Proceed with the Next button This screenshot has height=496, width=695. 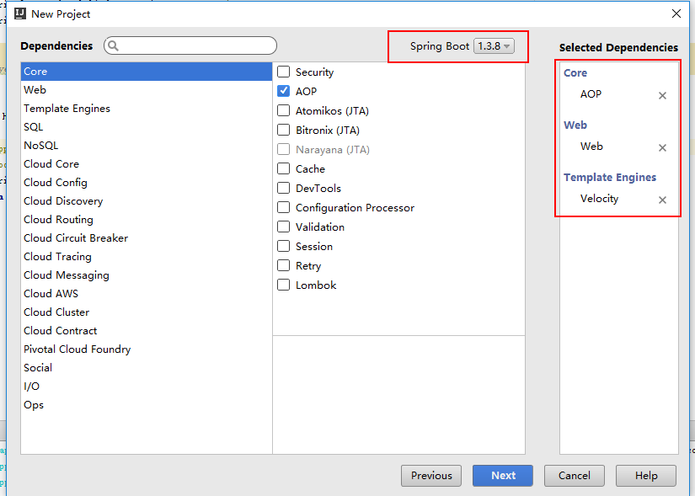pos(503,476)
